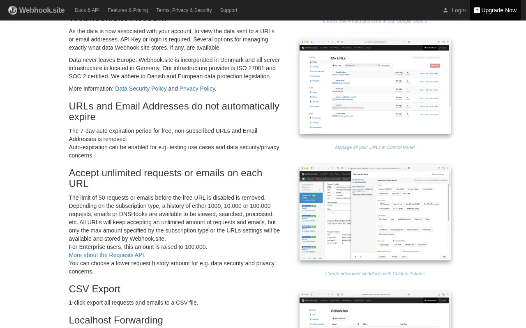
Task: Open the Docs & API menu
Action: click(87, 10)
